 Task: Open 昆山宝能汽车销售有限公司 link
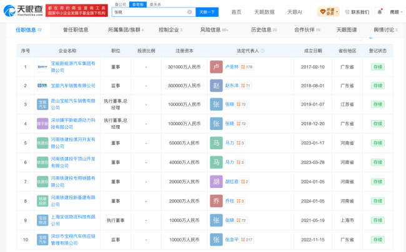click(73, 104)
